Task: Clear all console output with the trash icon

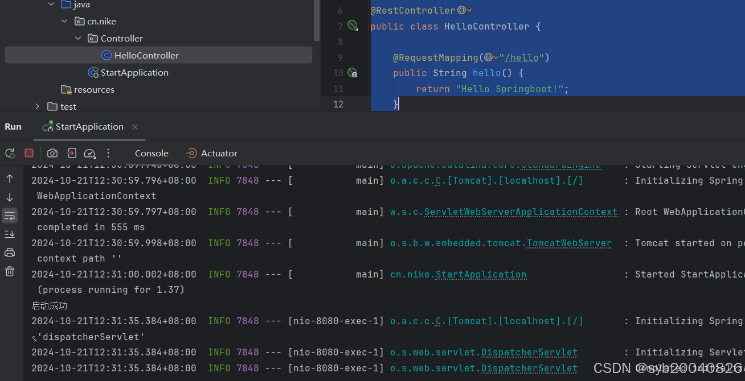Action: [10, 271]
